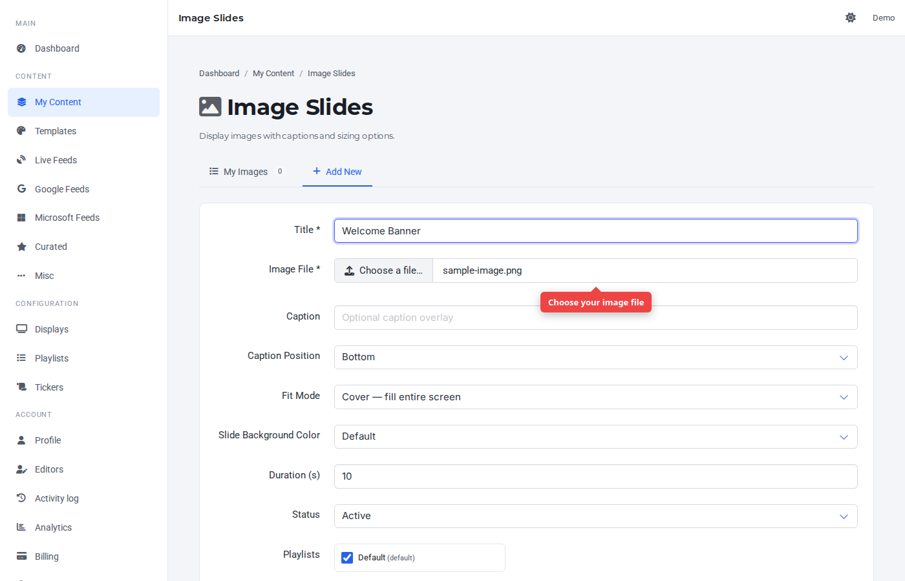Open the Misc ellipsis icon
905x581 pixels.
(x=21, y=276)
